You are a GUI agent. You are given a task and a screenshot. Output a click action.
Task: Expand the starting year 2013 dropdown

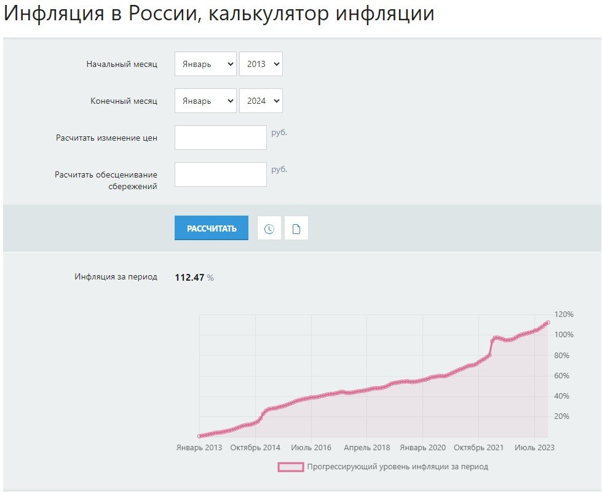coord(261,64)
